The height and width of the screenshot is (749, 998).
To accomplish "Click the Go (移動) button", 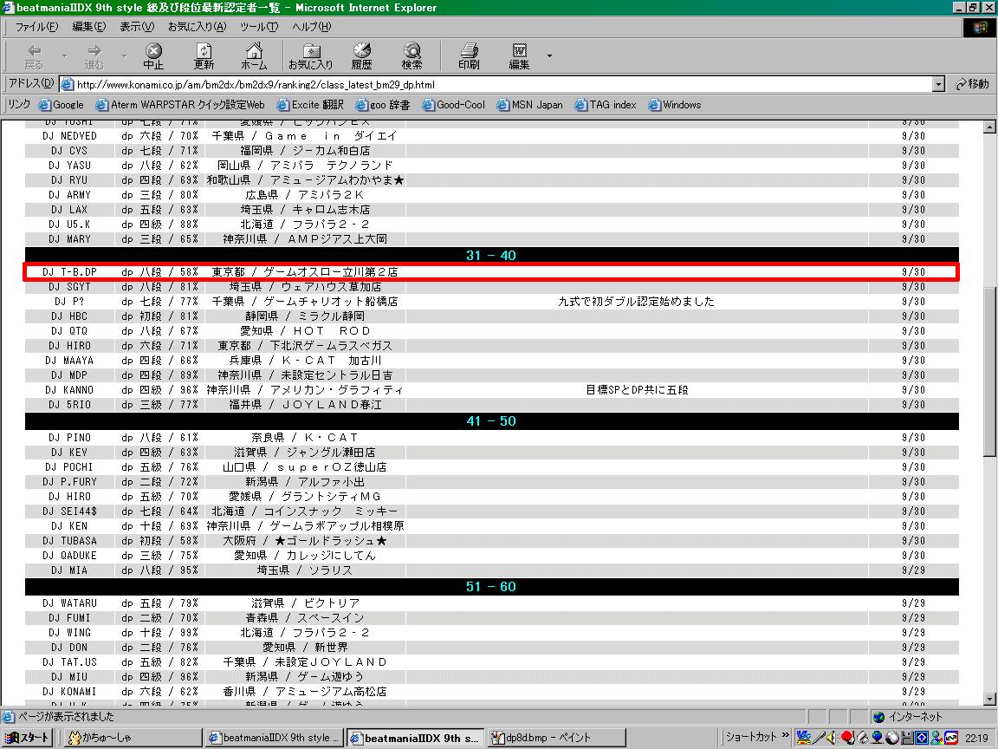I will (x=972, y=84).
